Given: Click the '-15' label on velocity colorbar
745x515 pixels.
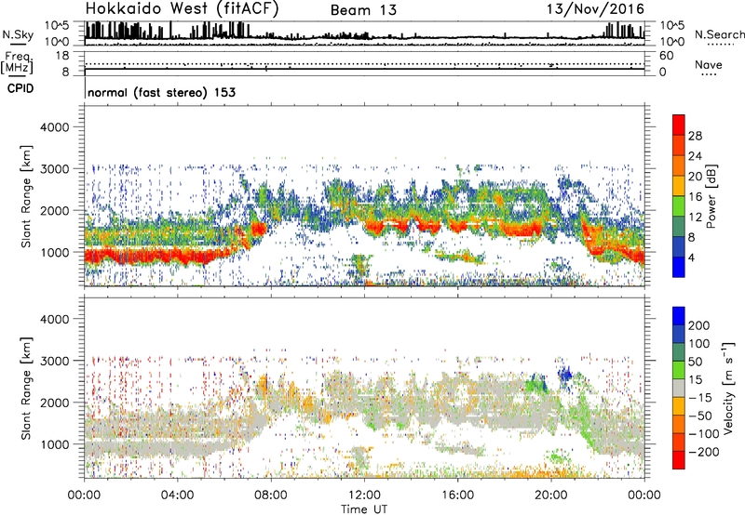Looking at the screenshot, I should 700,398.
